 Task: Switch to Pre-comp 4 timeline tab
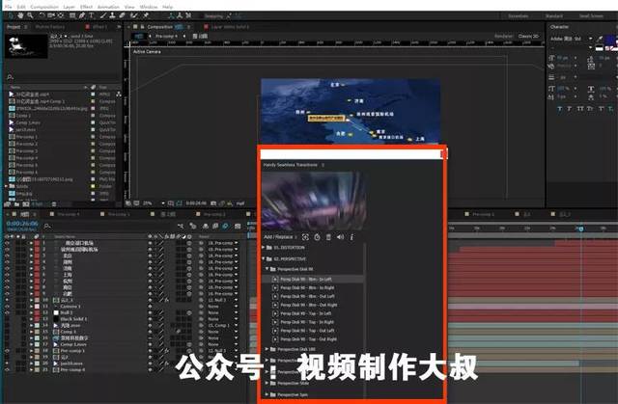[69, 214]
